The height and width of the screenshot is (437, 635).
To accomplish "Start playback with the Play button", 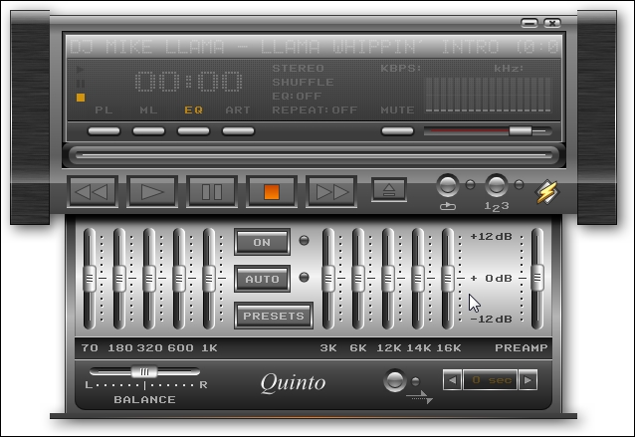I will click(152, 190).
